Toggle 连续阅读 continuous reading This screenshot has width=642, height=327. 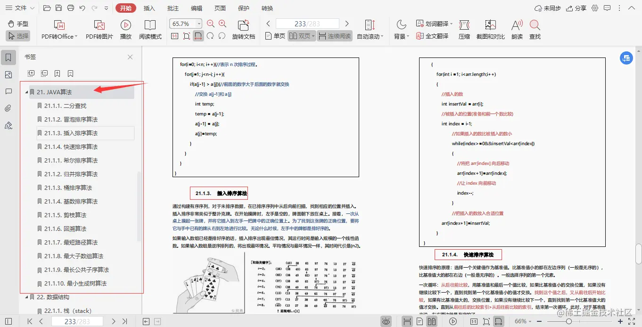click(x=335, y=35)
